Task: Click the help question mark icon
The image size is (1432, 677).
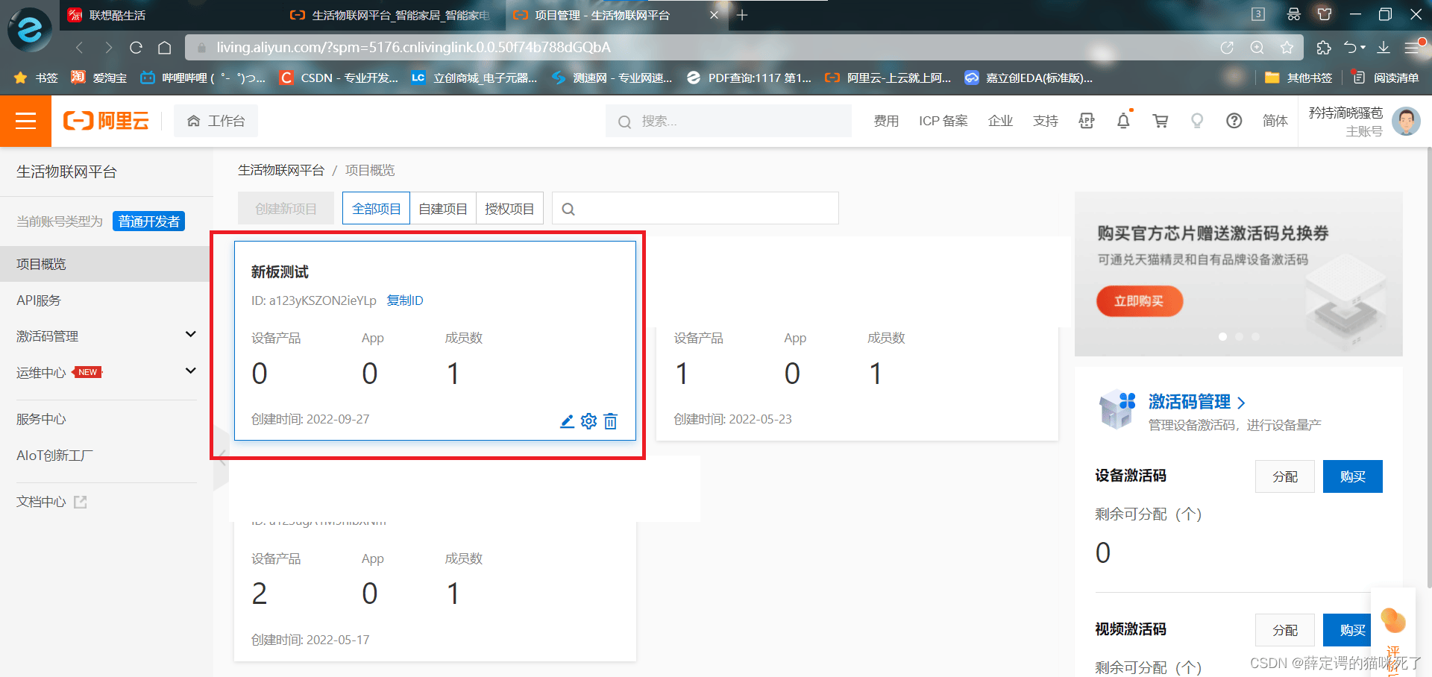Action: (x=1234, y=121)
